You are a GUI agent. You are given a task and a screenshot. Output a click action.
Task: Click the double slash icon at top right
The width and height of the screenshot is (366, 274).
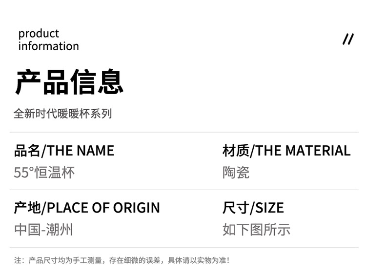point(348,39)
